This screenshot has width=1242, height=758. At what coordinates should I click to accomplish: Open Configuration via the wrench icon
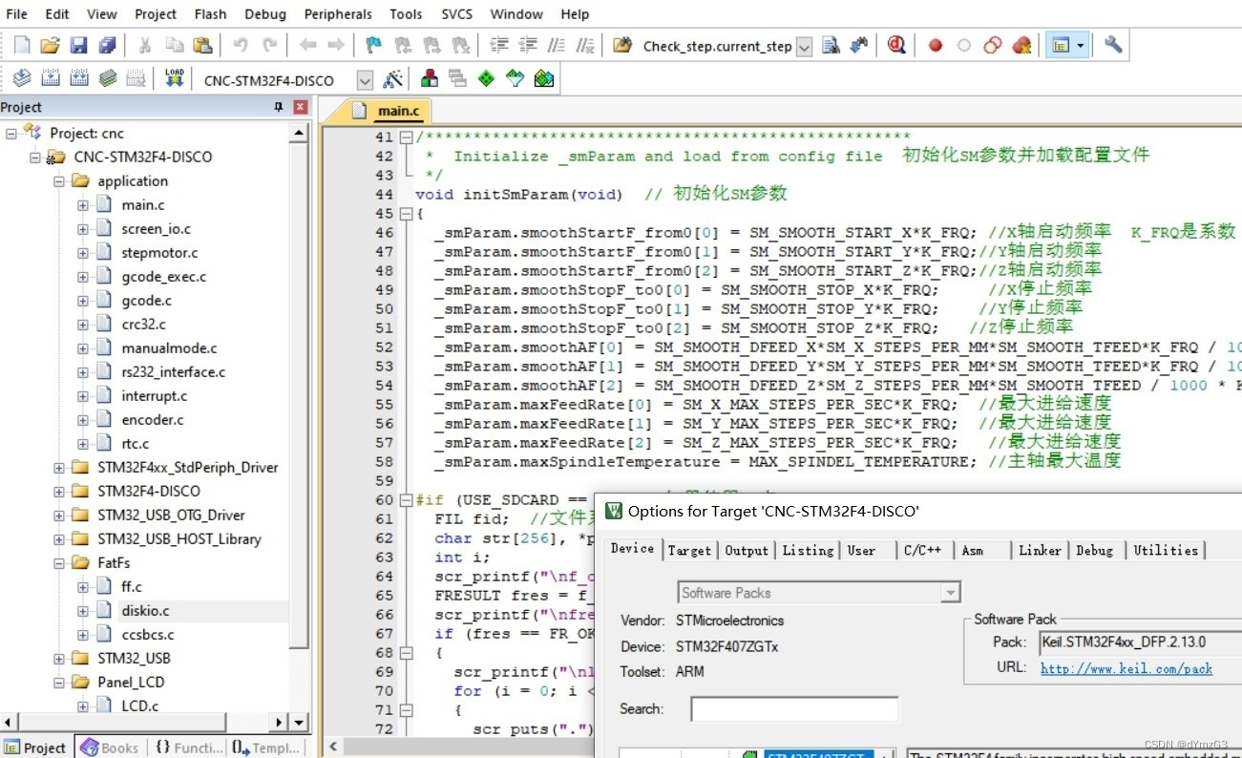[x=1112, y=45]
